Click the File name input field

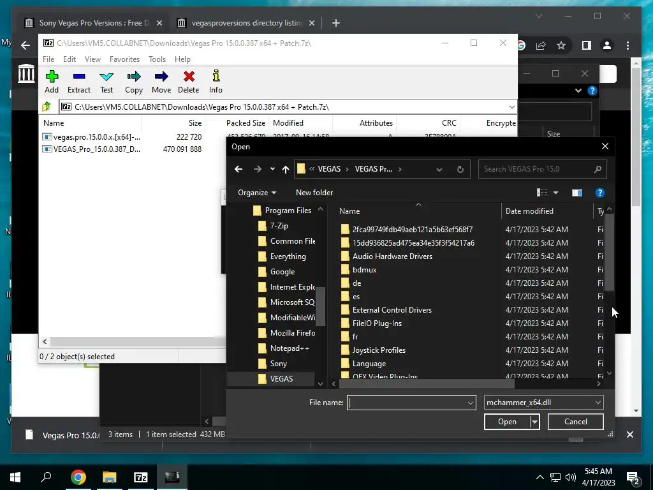coord(406,403)
